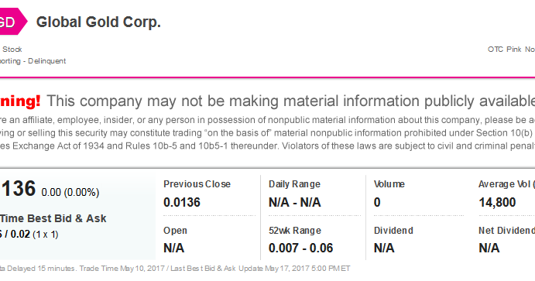Viewport: 535px width, 281px height.
Task: Click the Section 10(b) warning paragraph text
Action: tap(268, 133)
